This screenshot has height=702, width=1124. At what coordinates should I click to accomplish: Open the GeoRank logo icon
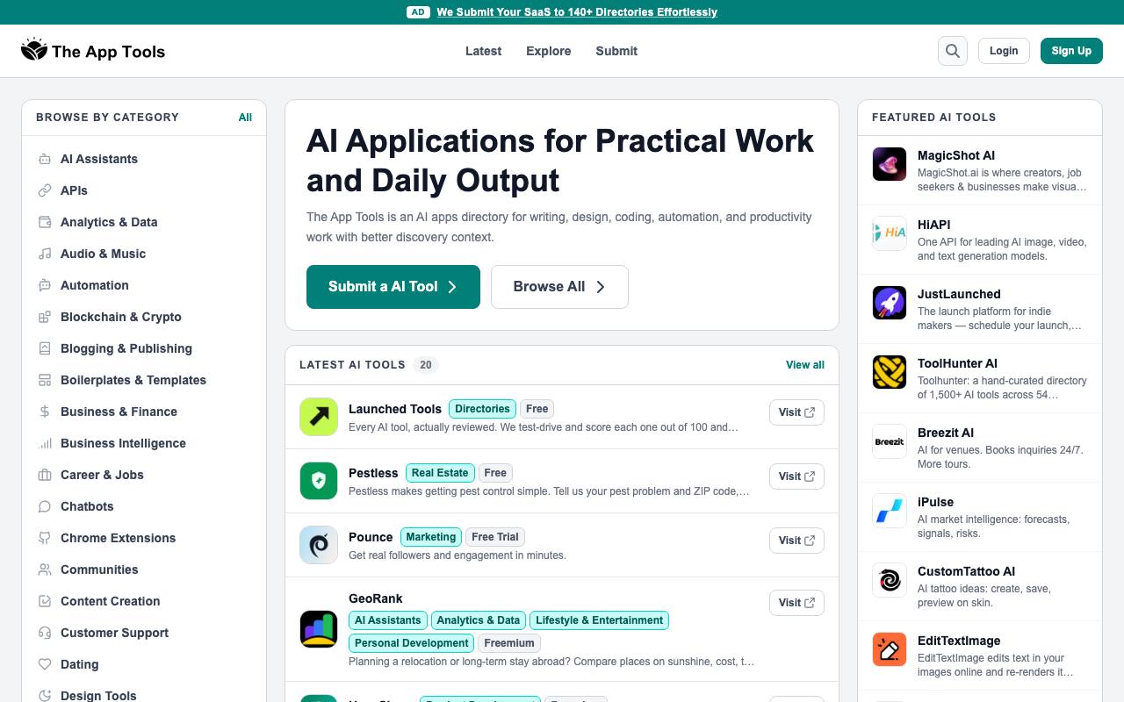coord(319,629)
